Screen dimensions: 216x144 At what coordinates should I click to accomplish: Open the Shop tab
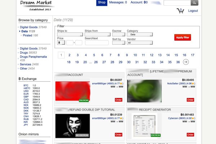tap(102, 3)
